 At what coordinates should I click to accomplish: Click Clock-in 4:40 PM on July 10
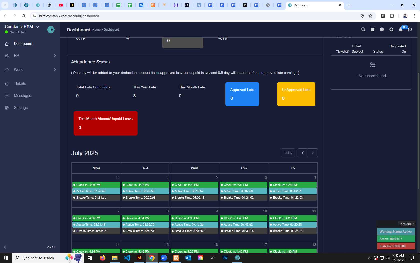click(x=244, y=218)
